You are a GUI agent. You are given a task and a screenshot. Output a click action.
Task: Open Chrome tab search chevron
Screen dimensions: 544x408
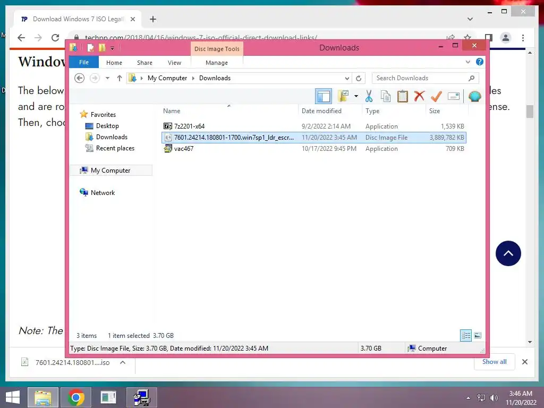tap(470, 19)
